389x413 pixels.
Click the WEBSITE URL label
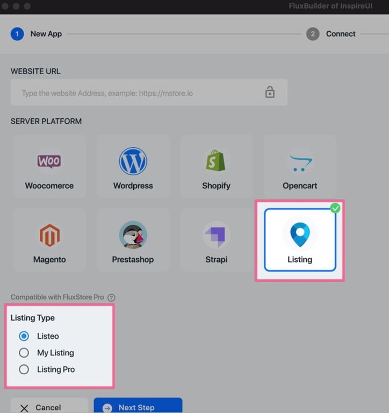coord(35,72)
